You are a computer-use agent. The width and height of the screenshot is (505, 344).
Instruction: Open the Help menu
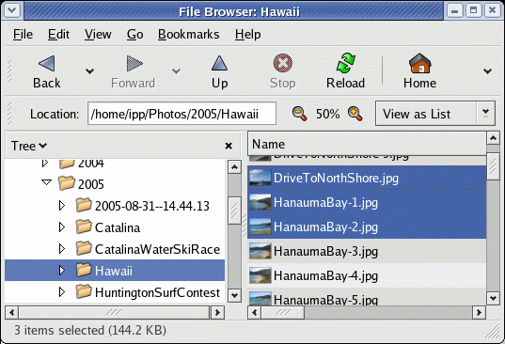coord(247,34)
